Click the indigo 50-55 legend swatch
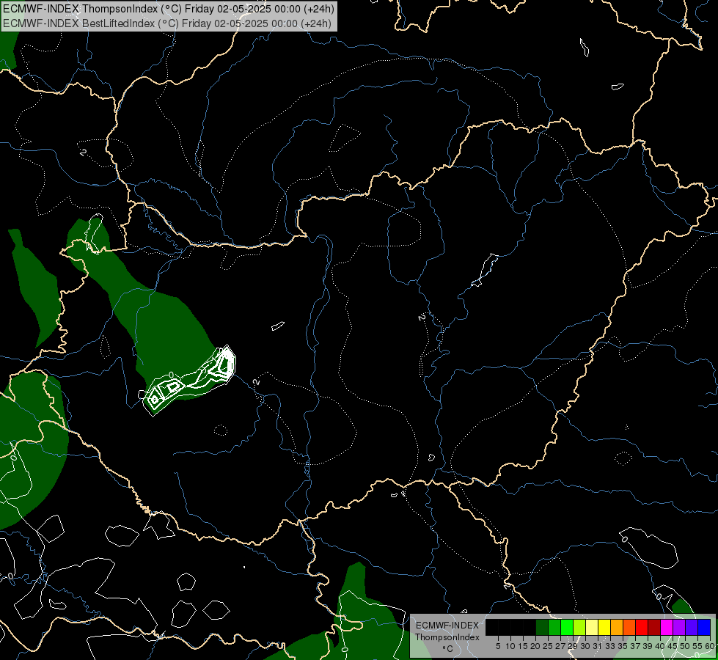Screen dimensions: 718x660 coord(692,627)
